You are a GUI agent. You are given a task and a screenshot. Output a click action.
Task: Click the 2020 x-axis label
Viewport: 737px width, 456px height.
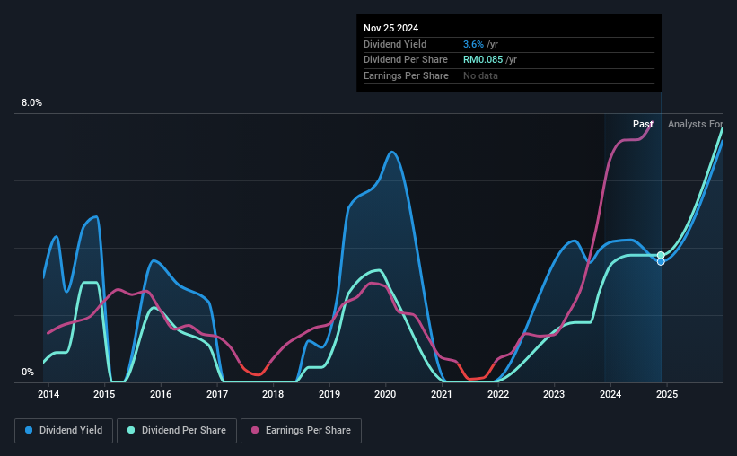385,394
